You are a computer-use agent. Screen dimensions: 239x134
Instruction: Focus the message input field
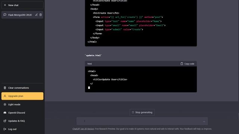click(142, 121)
